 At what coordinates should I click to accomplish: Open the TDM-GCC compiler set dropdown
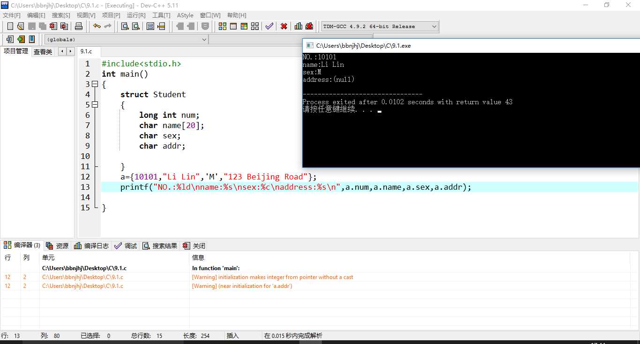pos(380,26)
